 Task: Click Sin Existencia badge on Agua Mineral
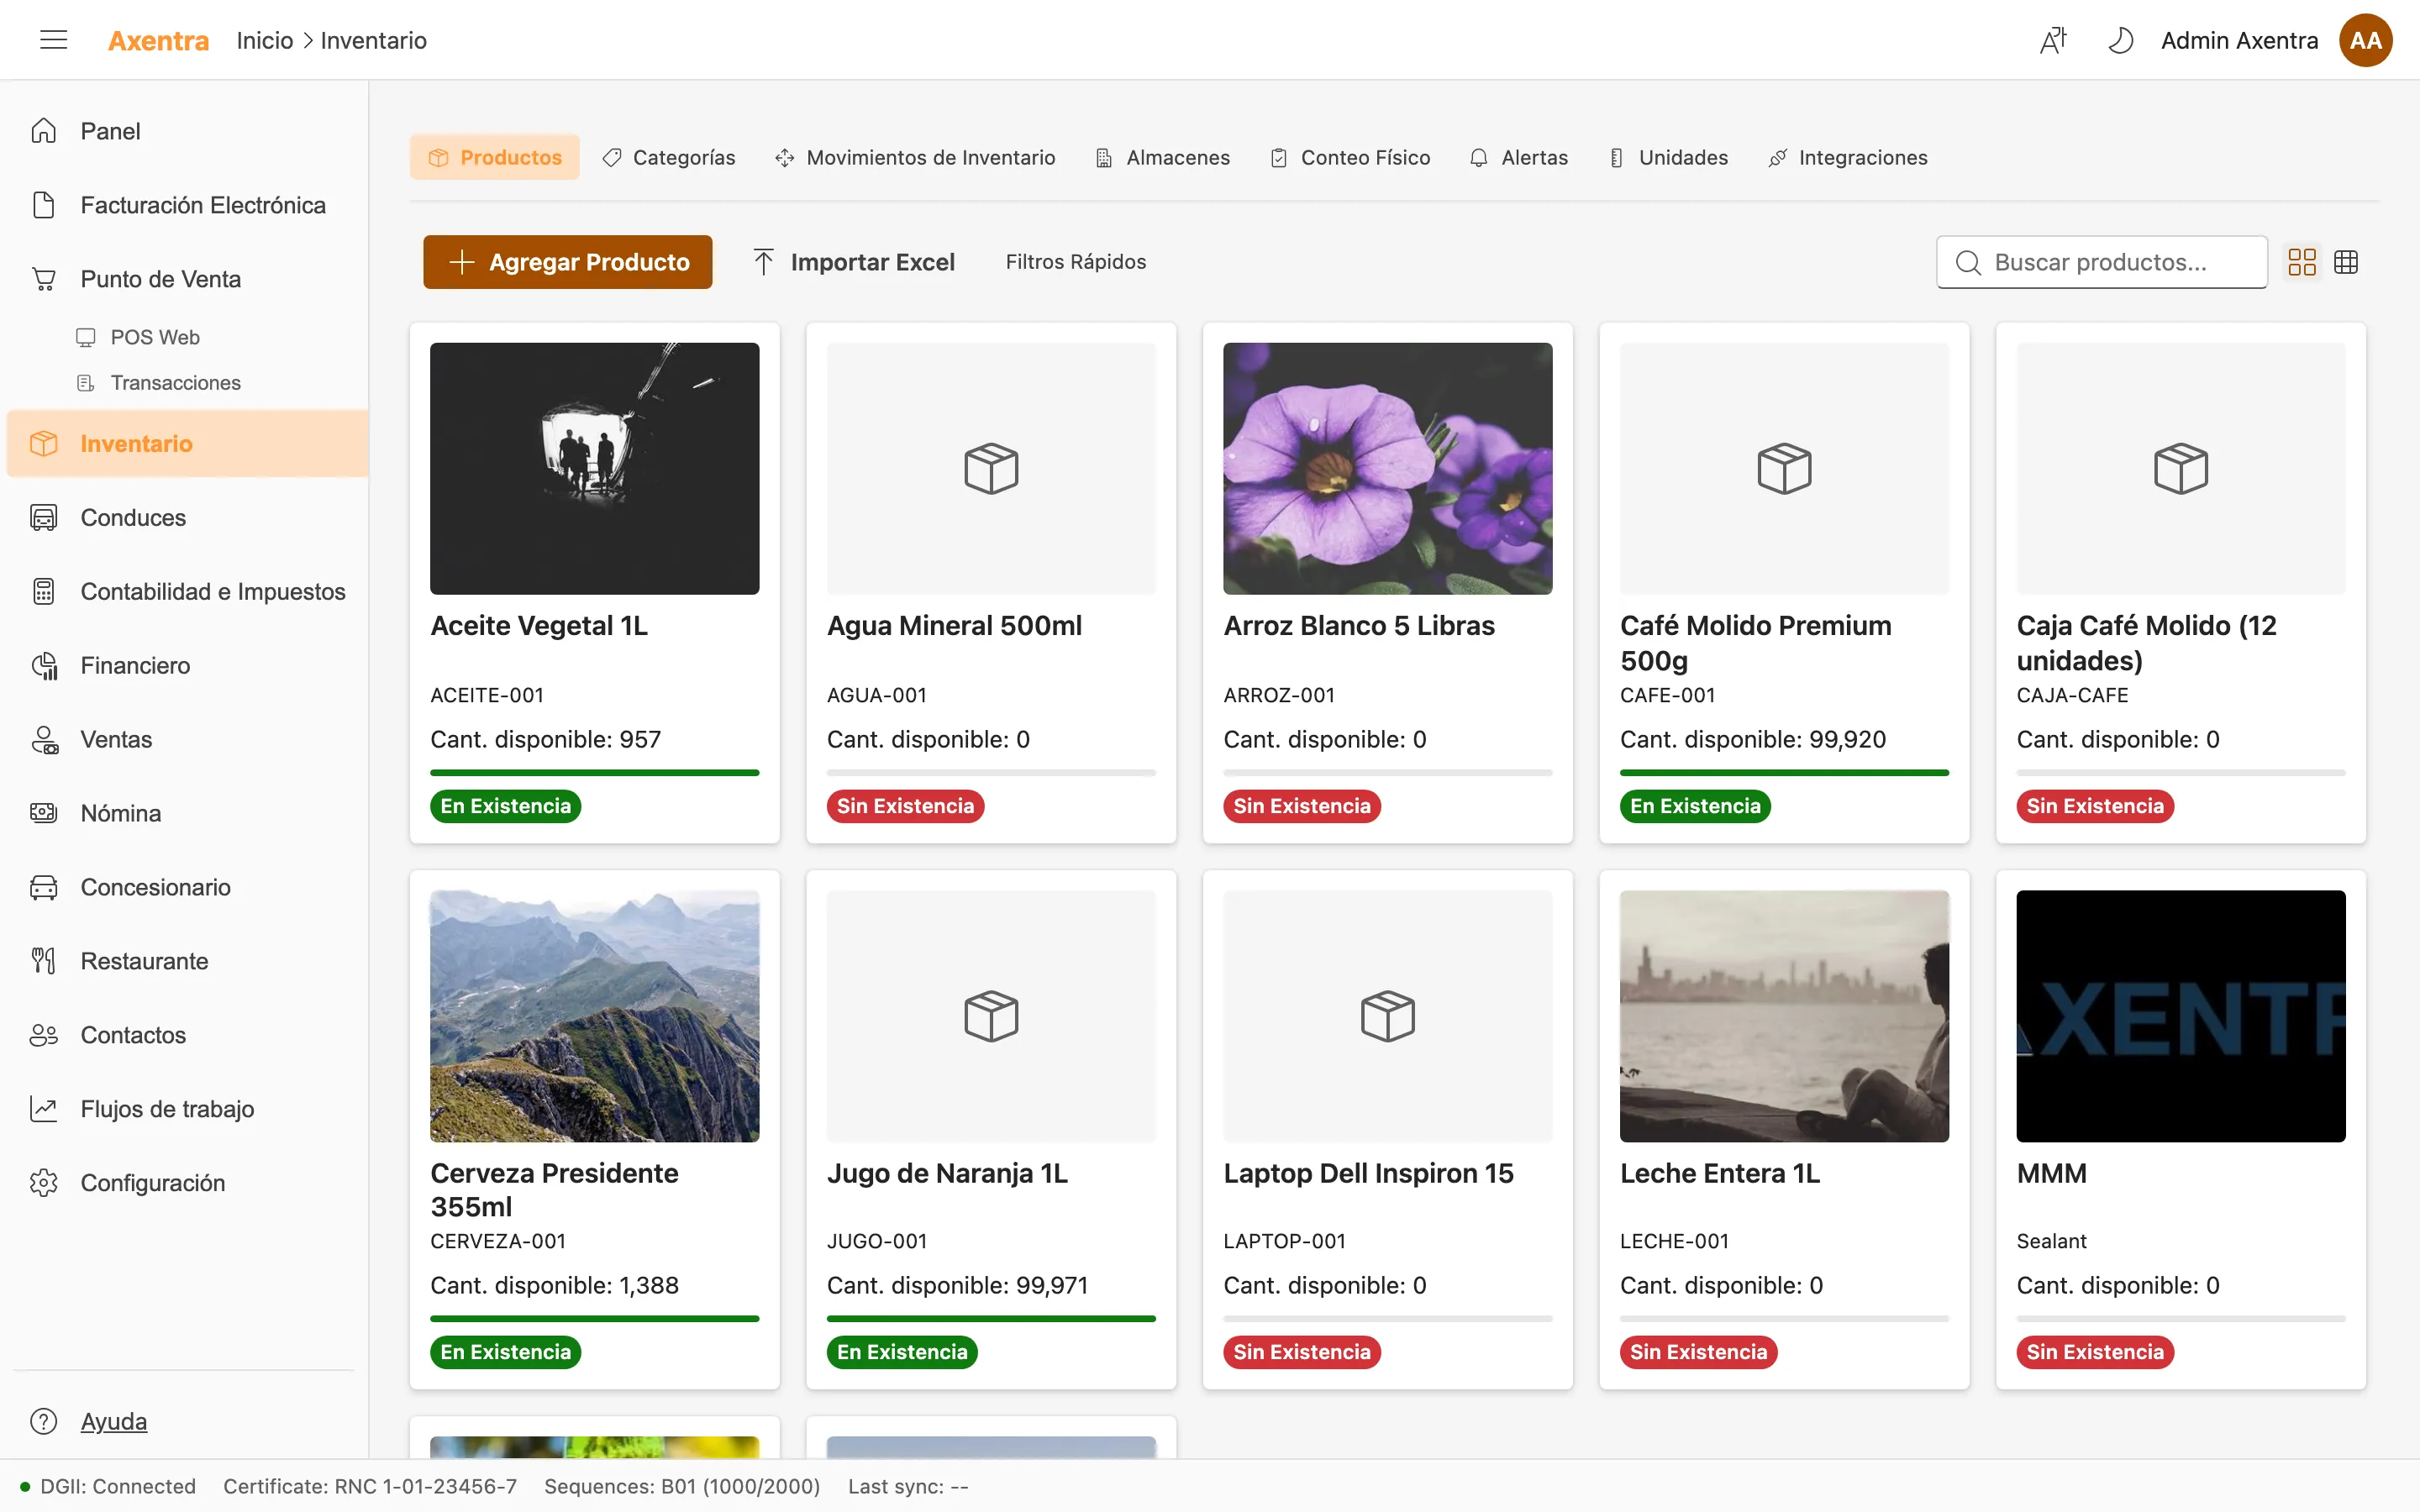click(x=905, y=806)
